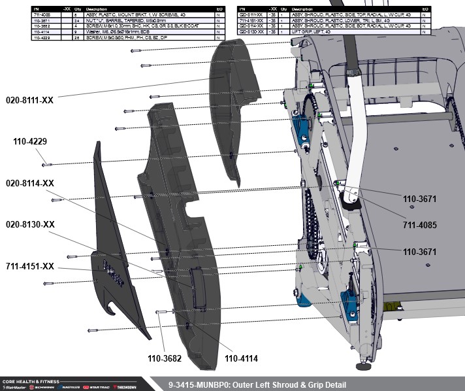465x391 pixels.
Task: Select the 020-8114-XX part callout
Action: tap(30, 183)
